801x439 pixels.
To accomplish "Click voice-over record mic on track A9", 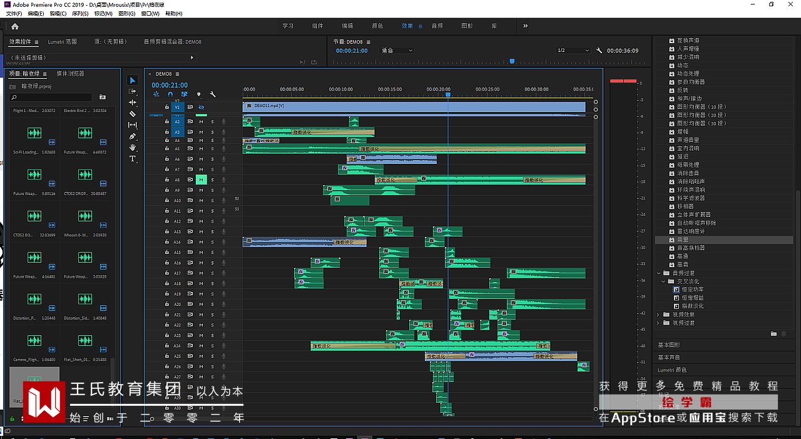I will point(223,190).
